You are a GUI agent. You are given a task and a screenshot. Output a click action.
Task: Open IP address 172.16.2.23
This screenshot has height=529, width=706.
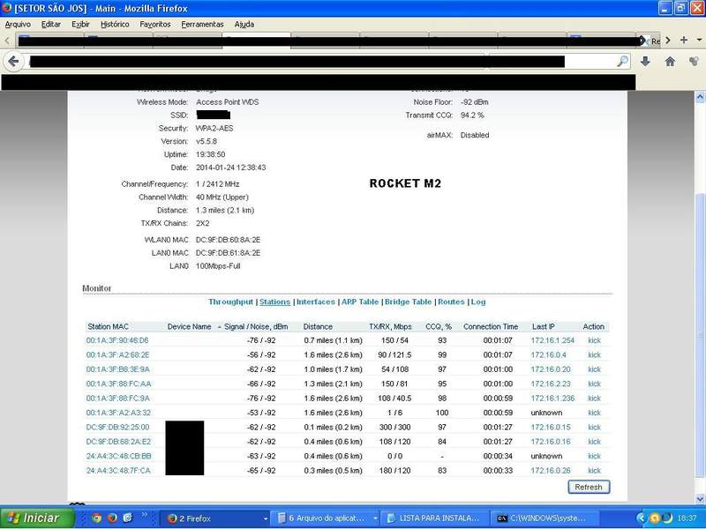550,384
